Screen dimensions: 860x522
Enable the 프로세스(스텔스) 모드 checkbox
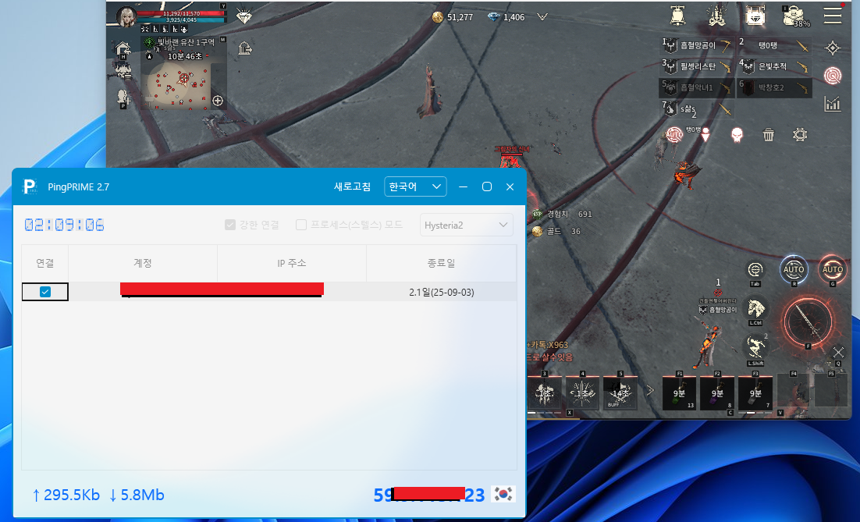(x=301, y=225)
